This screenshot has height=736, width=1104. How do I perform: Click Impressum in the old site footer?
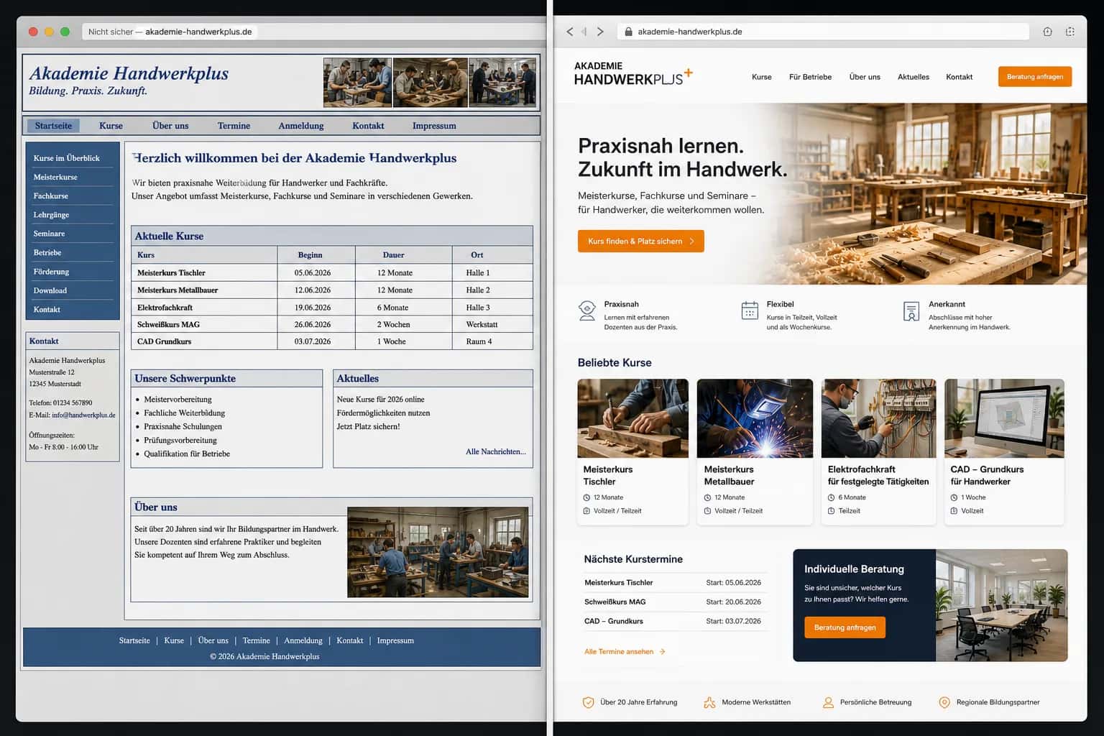coord(395,640)
